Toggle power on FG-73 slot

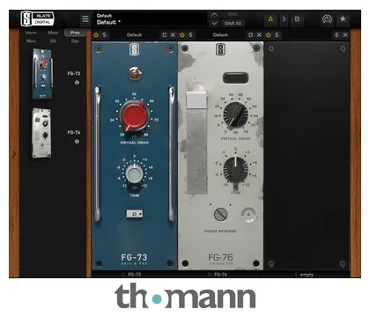(x=96, y=35)
